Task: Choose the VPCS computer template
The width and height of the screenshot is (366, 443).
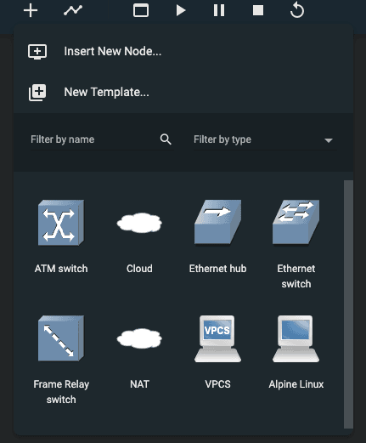Action: point(217,351)
